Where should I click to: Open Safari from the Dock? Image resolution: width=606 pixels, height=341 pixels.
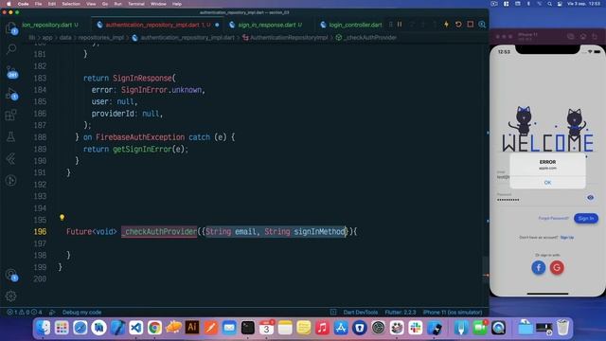[80, 328]
